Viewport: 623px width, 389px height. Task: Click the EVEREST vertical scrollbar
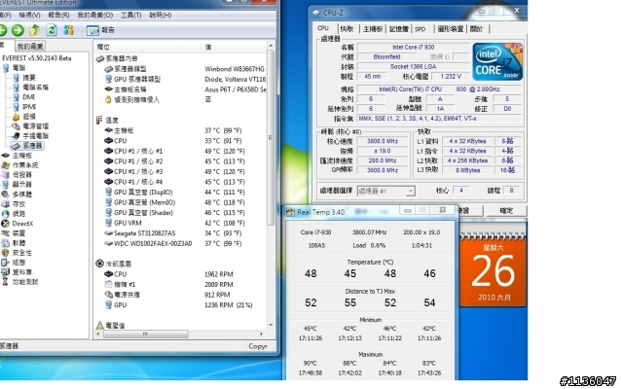point(271,137)
